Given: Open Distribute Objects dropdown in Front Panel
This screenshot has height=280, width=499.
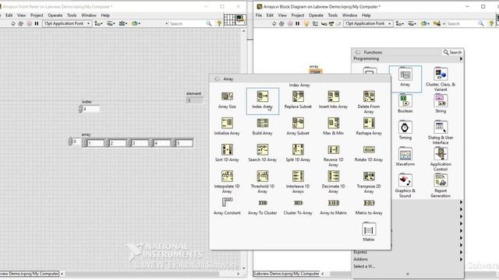Looking at the screenshot, I should click(x=111, y=23).
